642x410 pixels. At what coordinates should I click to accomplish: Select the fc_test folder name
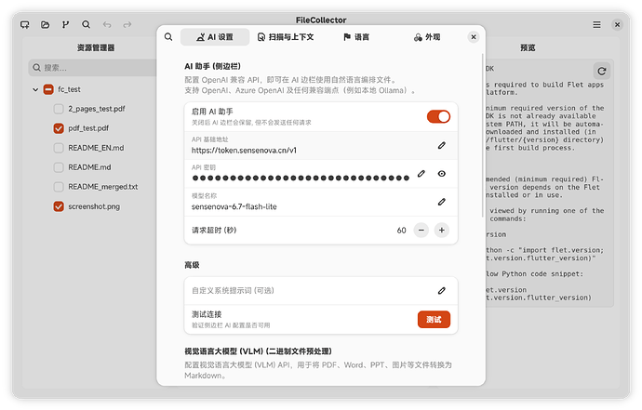tap(69, 89)
